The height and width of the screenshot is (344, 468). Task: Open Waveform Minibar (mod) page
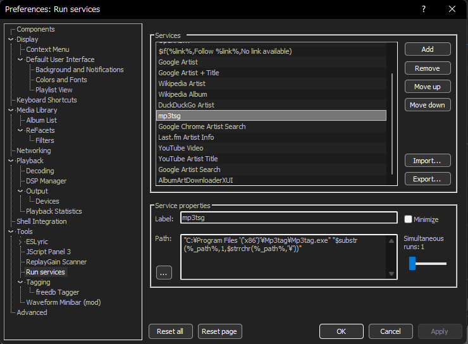point(63,302)
